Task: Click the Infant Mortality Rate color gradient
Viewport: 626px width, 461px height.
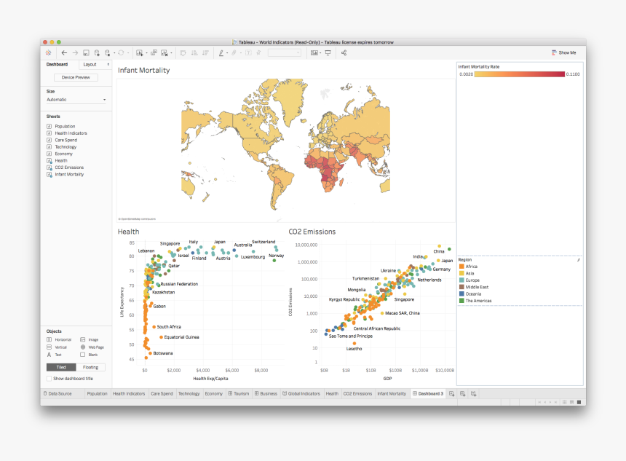Action: click(x=520, y=74)
